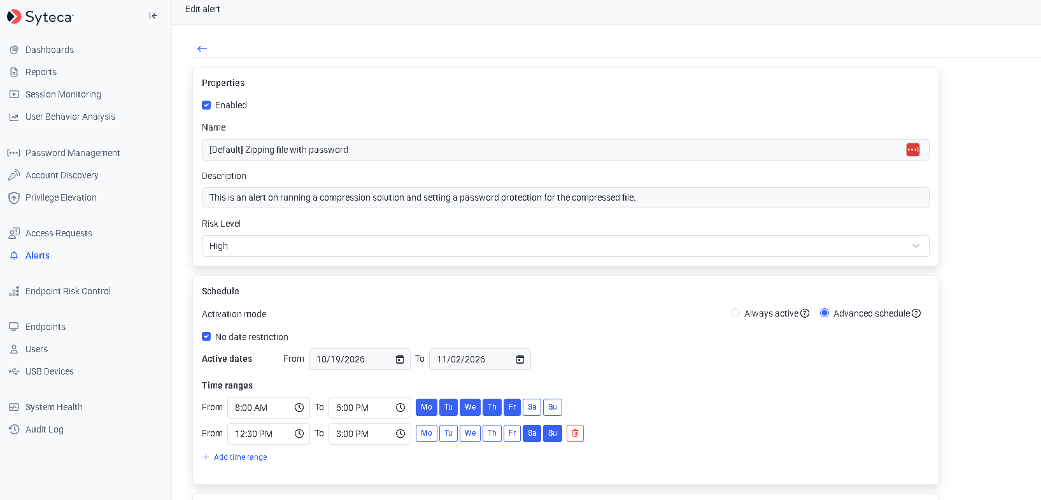Viewport: 1041px width, 500px height.
Task: Click help icon next to Always active
Action: (x=805, y=313)
